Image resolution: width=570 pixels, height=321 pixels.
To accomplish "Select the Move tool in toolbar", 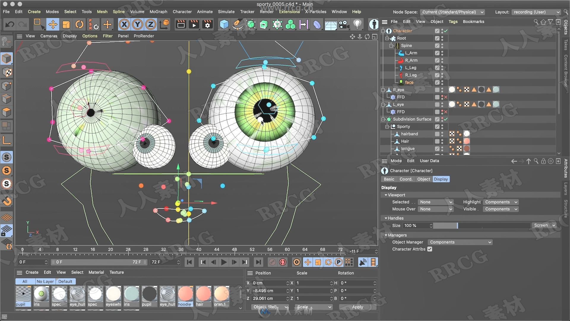I will (x=53, y=24).
